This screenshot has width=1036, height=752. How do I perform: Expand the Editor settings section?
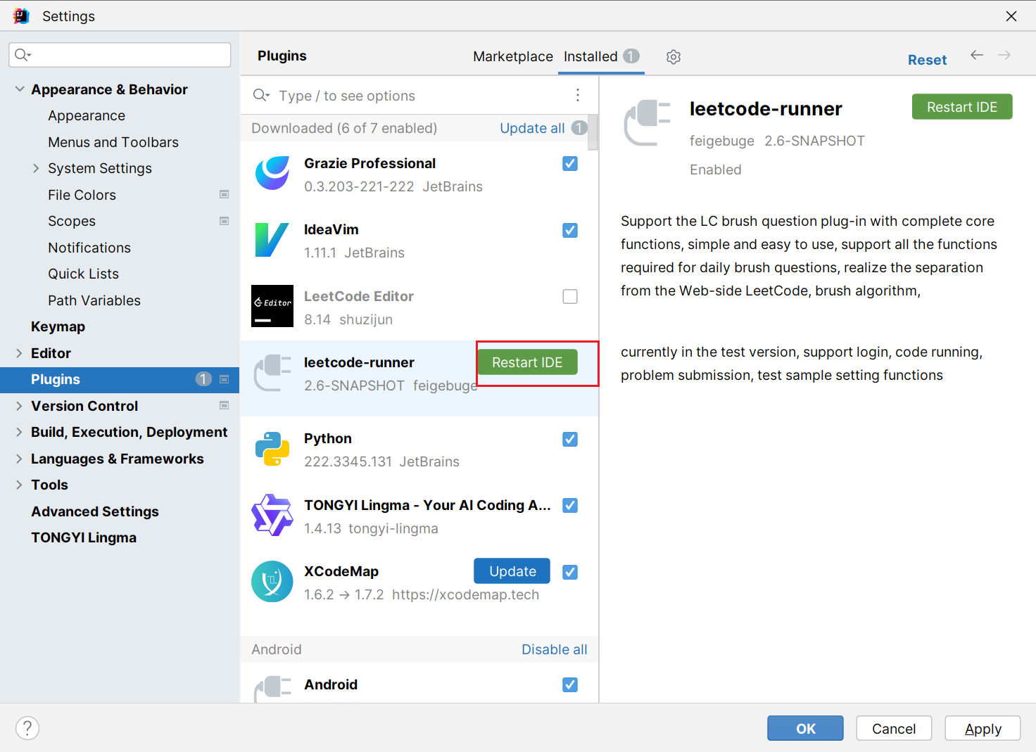[19, 353]
